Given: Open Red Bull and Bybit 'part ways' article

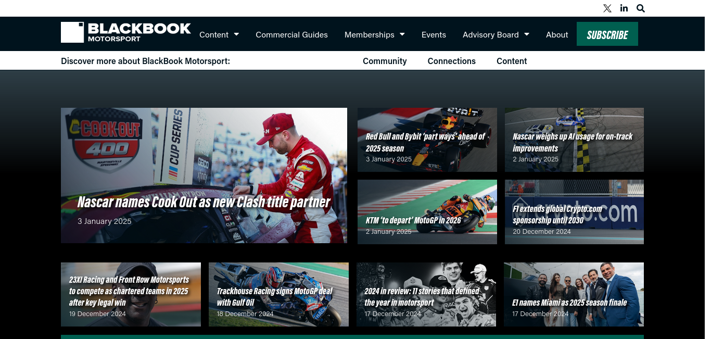Looking at the screenshot, I should click(x=425, y=142).
